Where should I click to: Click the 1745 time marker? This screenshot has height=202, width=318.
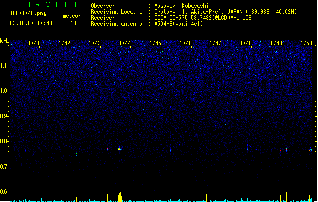pos(155,43)
